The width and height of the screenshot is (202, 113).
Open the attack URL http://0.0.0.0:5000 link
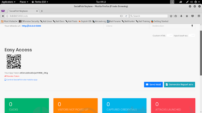31,26
